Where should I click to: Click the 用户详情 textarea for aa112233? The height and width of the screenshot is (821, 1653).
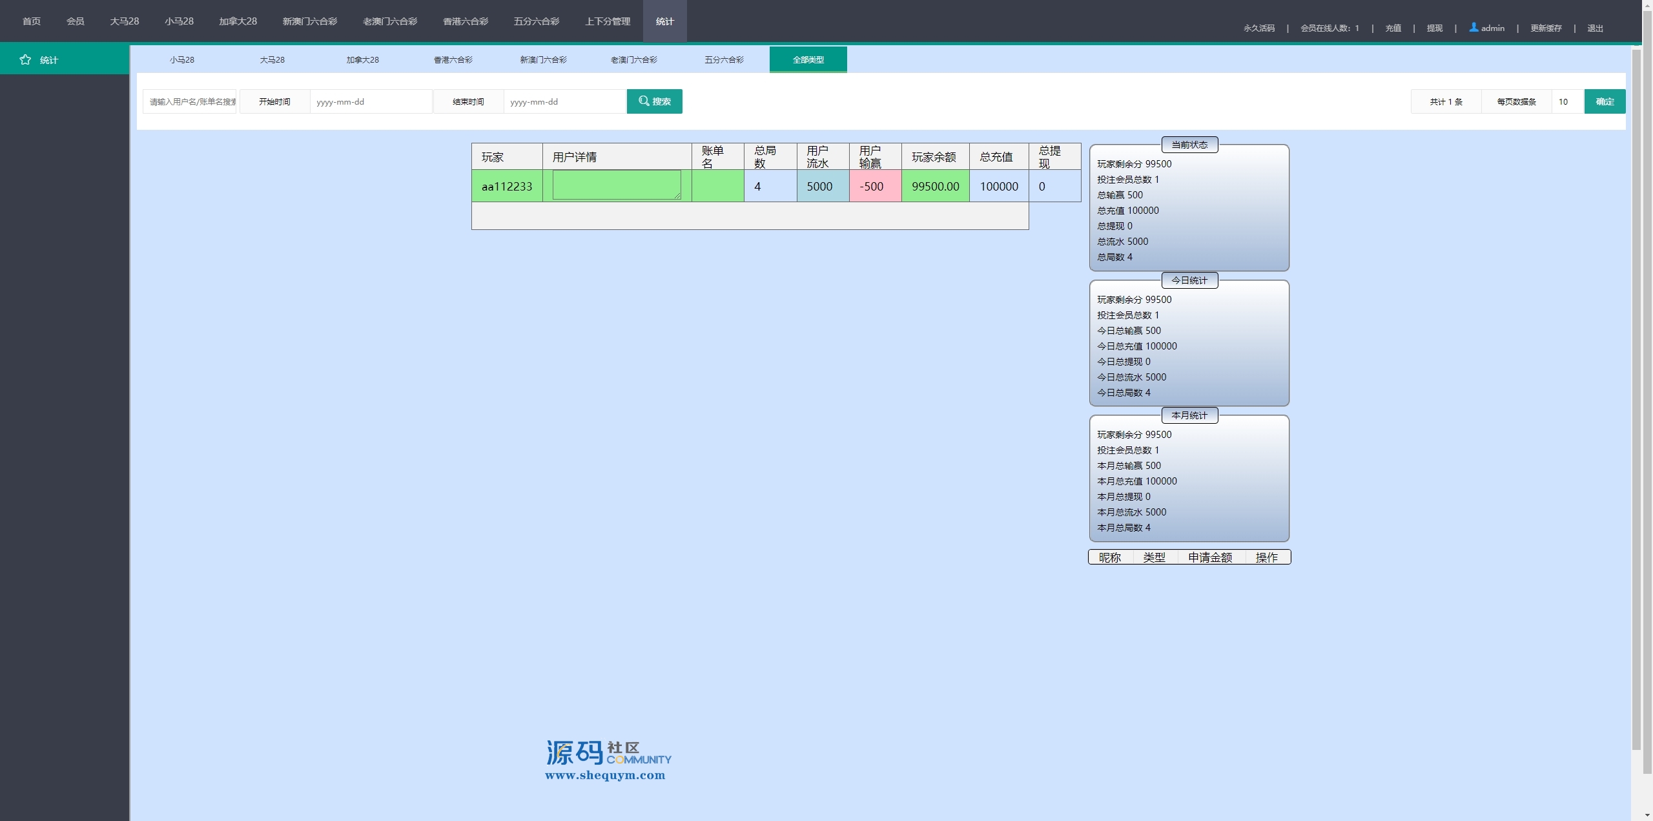tap(617, 185)
